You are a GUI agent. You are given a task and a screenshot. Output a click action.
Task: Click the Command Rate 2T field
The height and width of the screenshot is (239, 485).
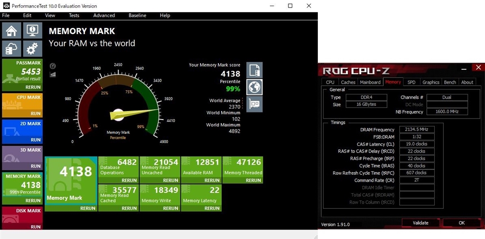pyautogui.click(x=417, y=180)
